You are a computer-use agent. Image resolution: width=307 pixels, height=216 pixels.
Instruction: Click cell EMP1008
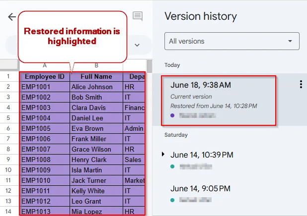[x=45, y=160]
